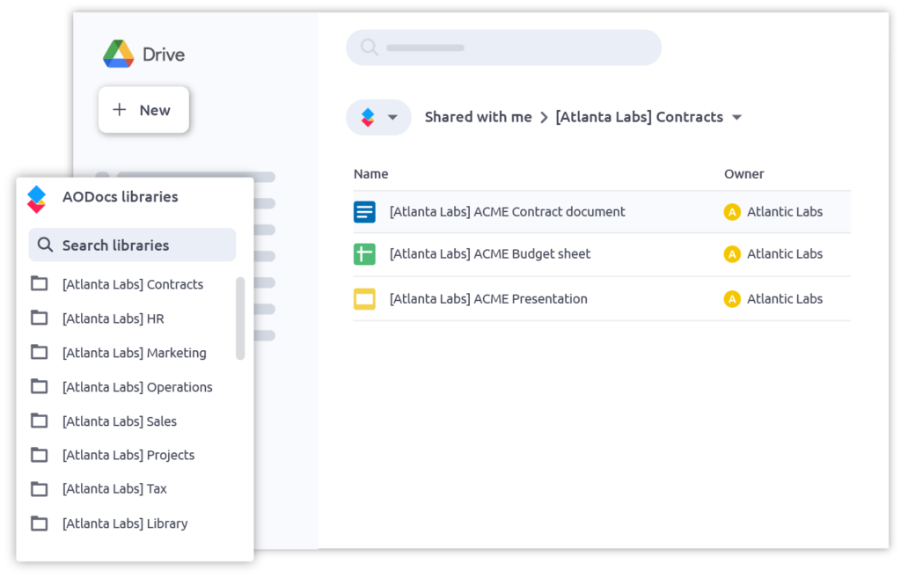Go to Shared with me breadcrumb
Image resolution: width=901 pixels, height=578 pixels.
(478, 117)
